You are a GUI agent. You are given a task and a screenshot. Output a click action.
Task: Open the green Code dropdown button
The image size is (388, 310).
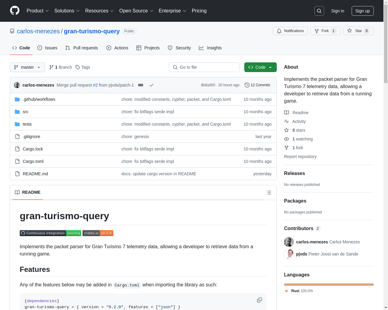click(x=260, y=67)
